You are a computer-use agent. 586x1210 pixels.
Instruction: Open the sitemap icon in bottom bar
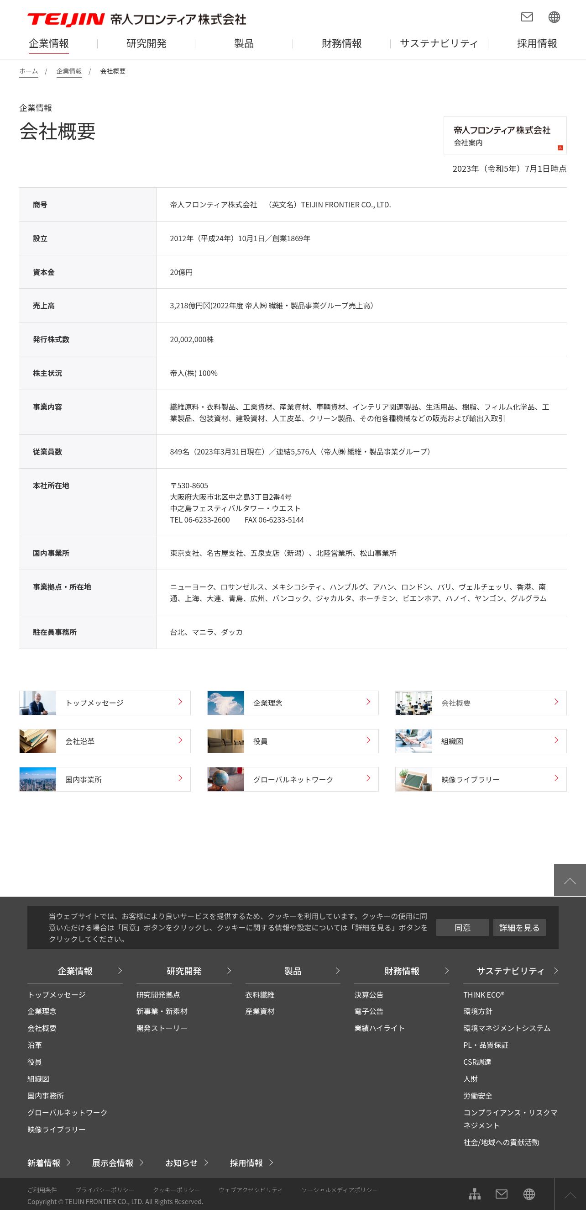[x=474, y=1194]
